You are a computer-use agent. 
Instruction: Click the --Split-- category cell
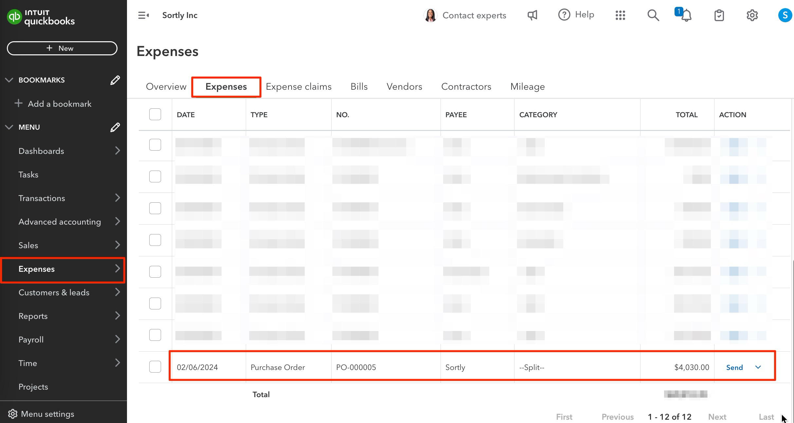[x=532, y=367]
